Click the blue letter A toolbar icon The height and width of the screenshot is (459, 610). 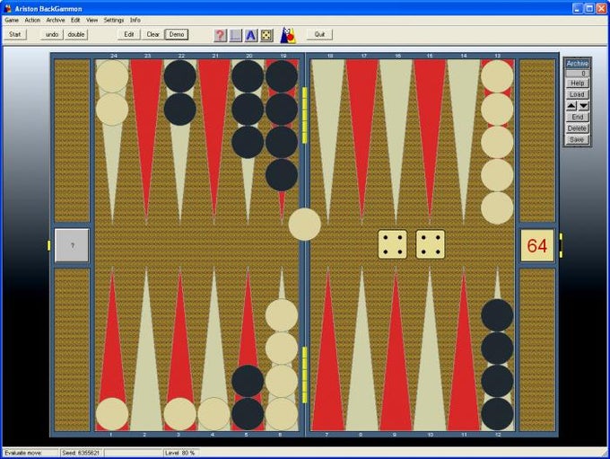click(x=251, y=35)
